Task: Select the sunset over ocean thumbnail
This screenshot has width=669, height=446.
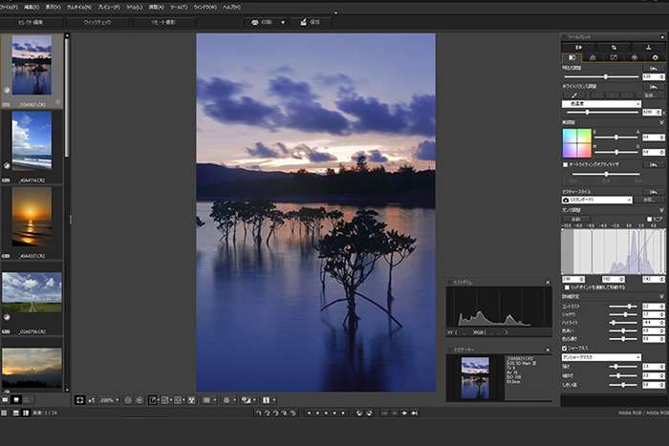Action: tap(32, 217)
